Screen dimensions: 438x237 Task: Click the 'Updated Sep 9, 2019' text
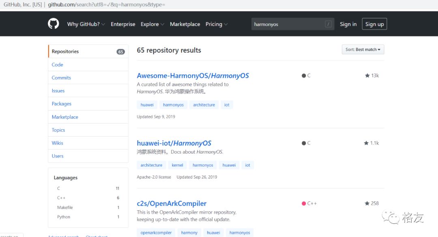[156, 117]
